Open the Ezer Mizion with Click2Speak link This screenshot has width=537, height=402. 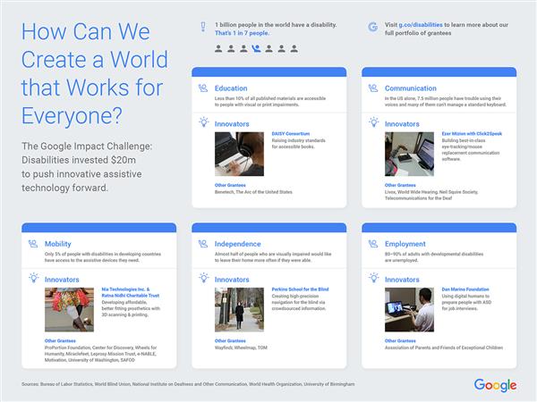coord(472,134)
